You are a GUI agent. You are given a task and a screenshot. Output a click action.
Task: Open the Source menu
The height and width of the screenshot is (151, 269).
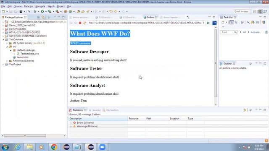pyautogui.click(x=18, y=6)
